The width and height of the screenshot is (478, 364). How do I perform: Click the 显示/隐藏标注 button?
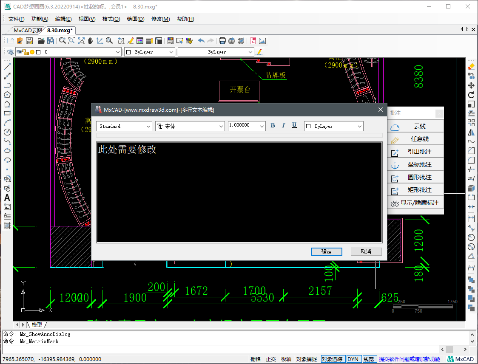click(416, 203)
